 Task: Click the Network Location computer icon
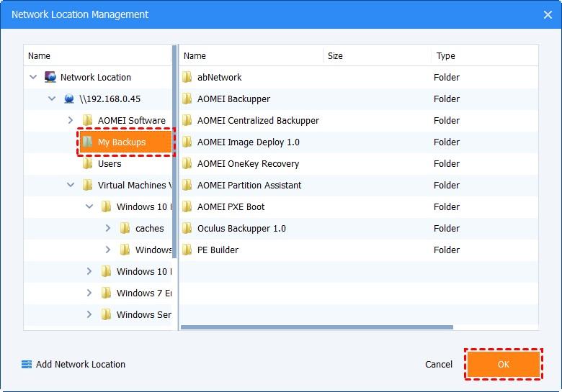pyautogui.click(x=50, y=77)
